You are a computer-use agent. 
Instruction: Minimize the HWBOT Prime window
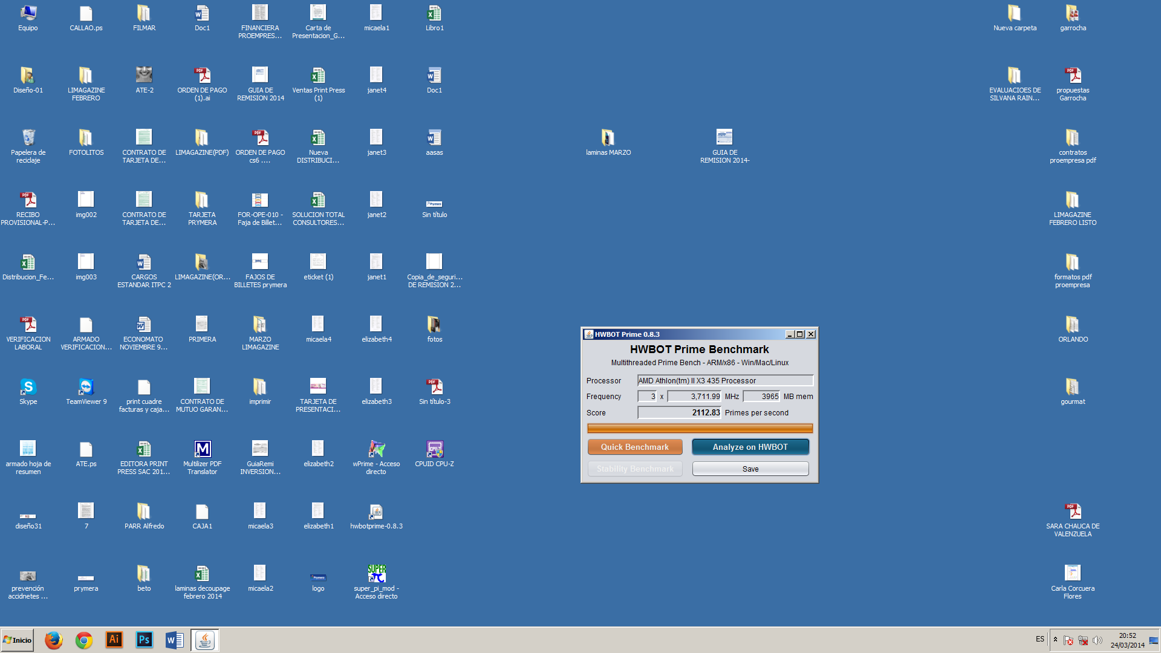[790, 334]
